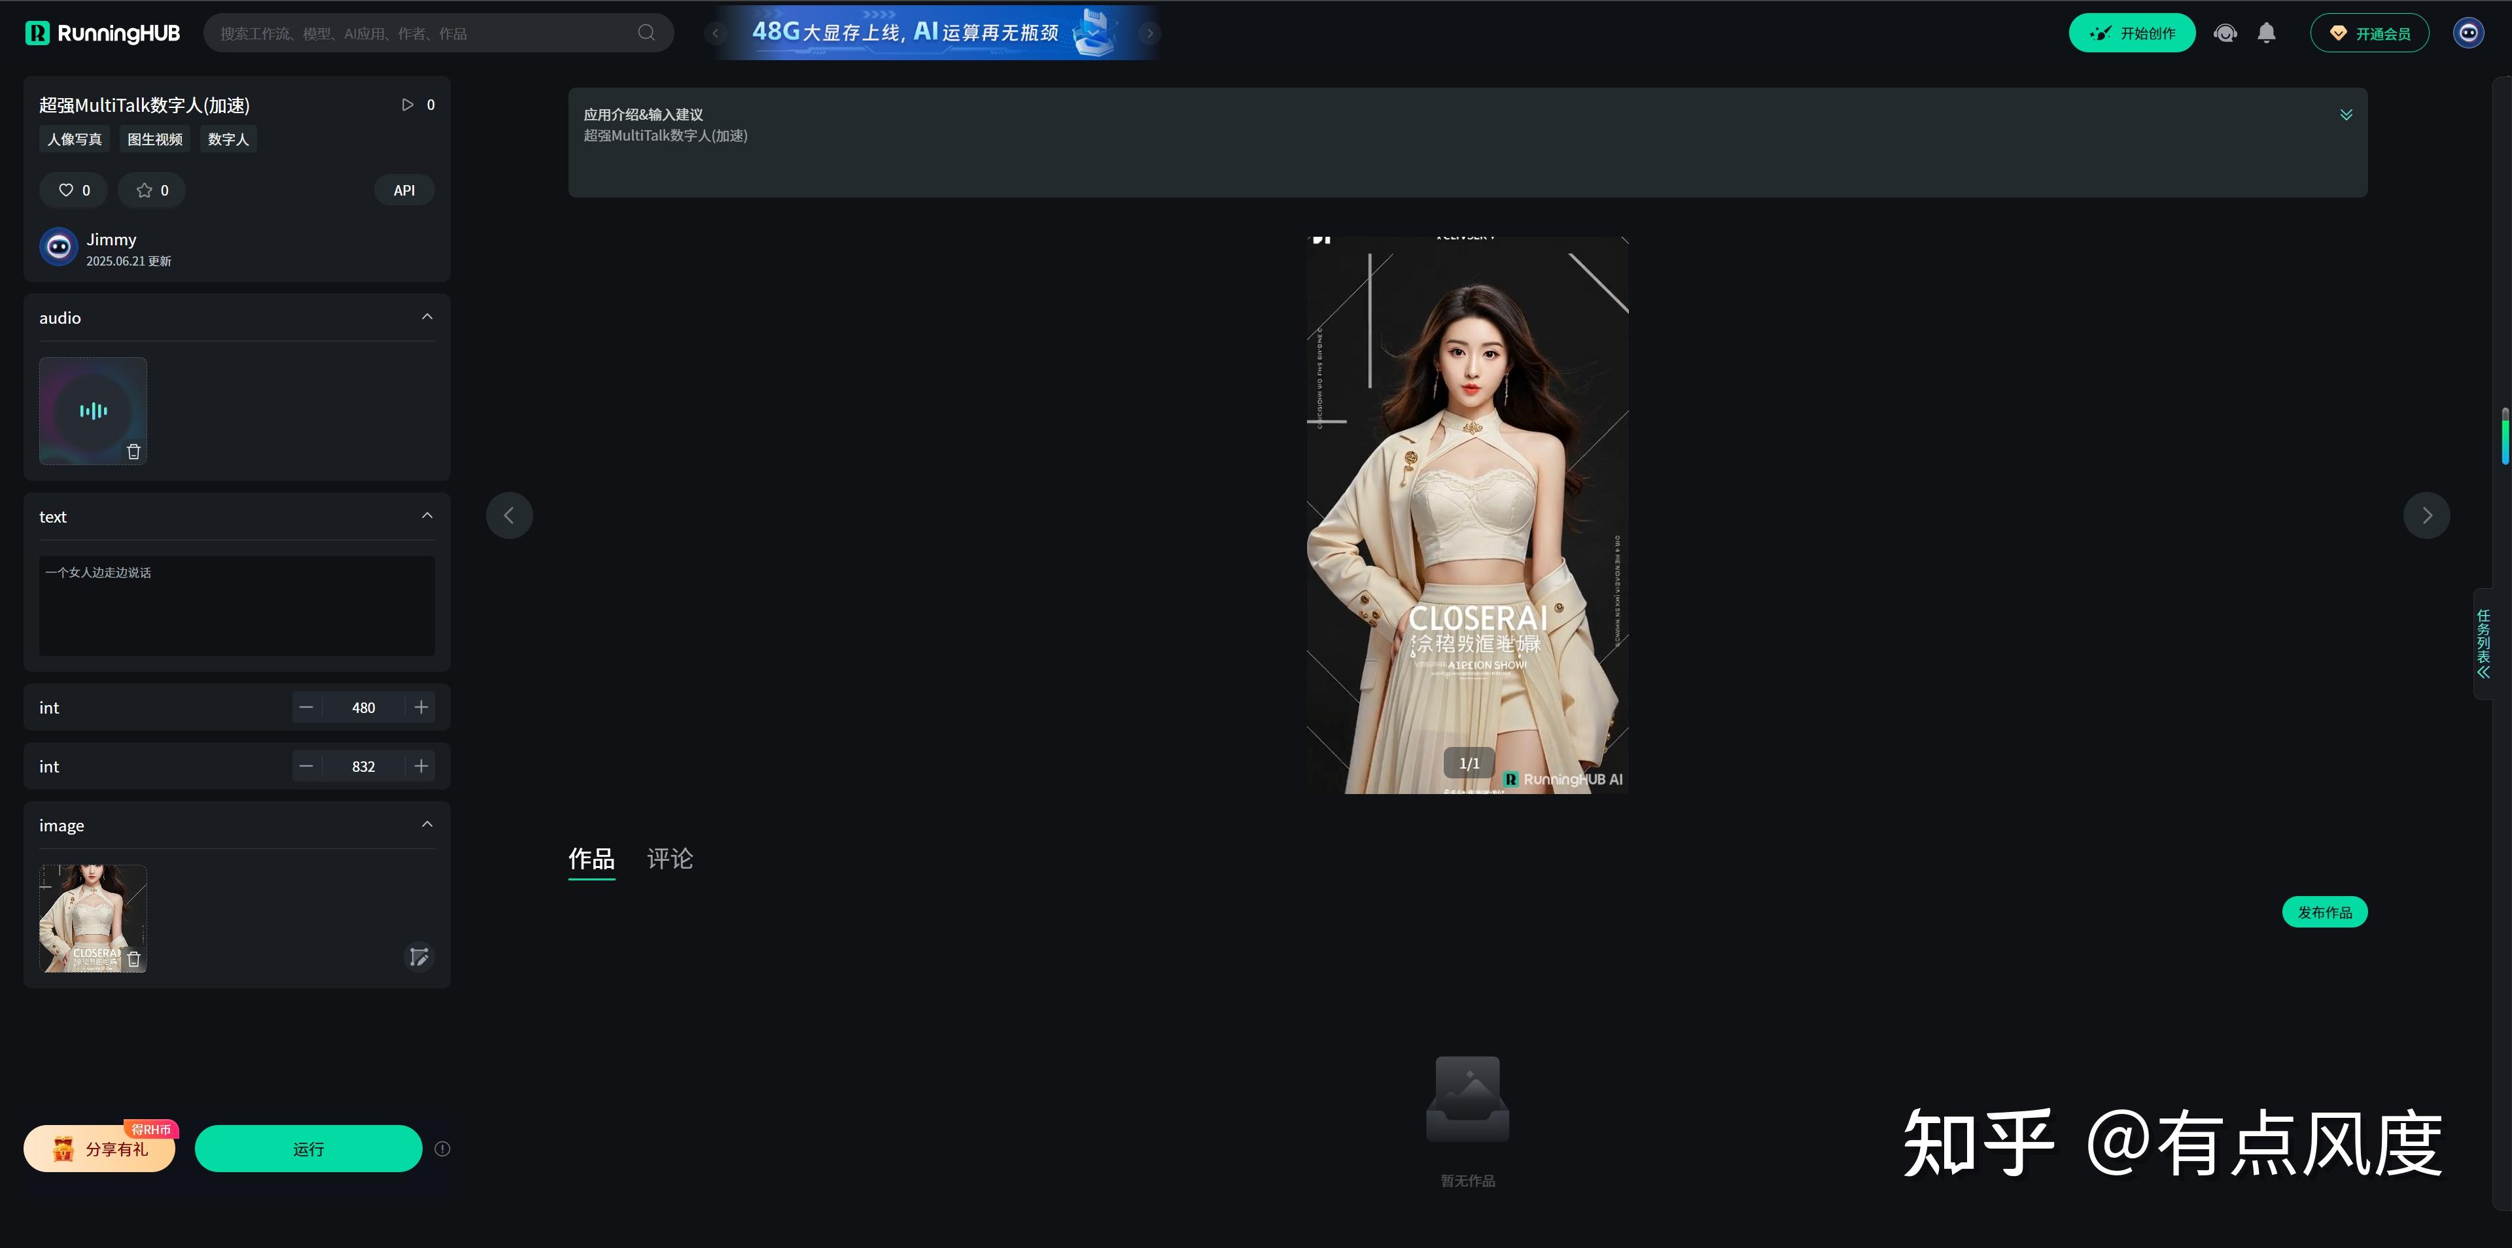
Task: Show next preview with right arrow
Action: (2426, 516)
